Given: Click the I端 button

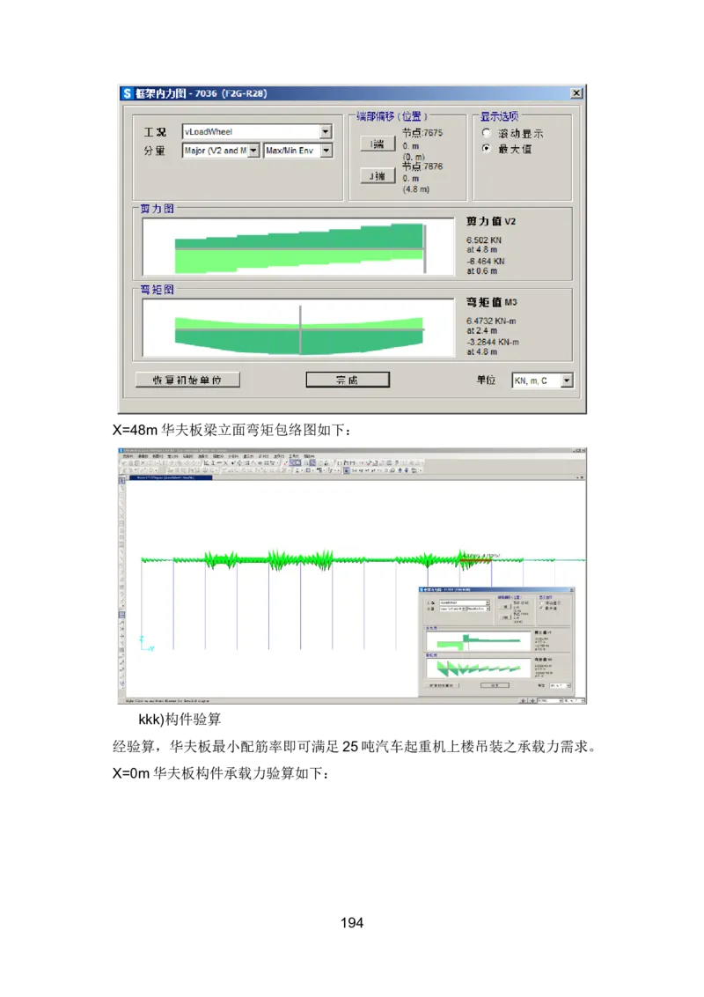Looking at the screenshot, I should coord(378,144).
